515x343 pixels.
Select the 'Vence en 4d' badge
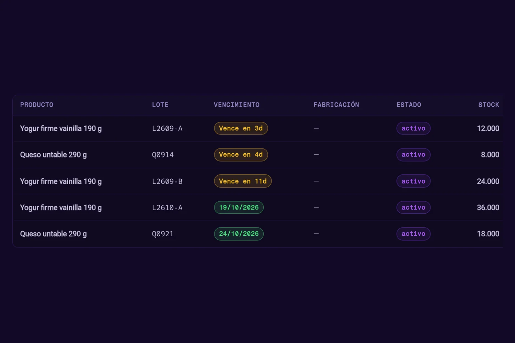click(241, 155)
